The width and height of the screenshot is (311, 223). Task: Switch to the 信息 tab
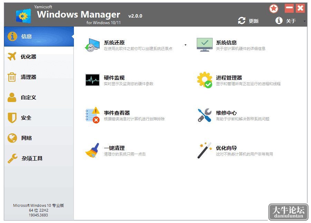pos(39,37)
